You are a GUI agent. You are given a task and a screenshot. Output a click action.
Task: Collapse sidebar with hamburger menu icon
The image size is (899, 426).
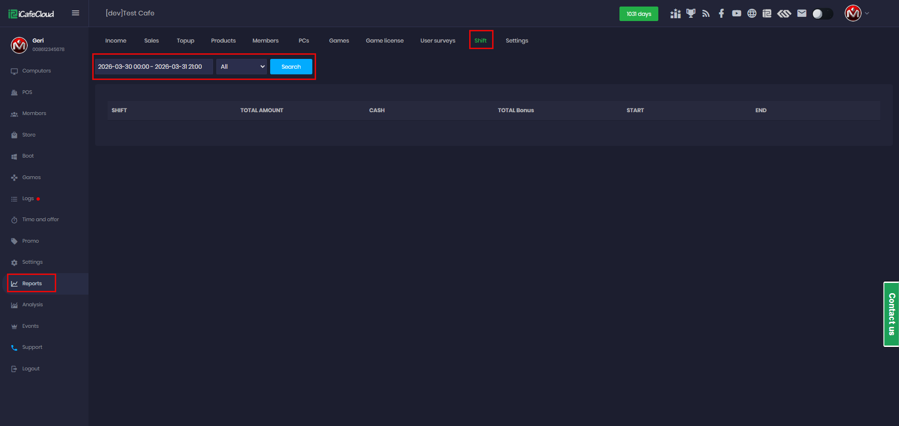(x=75, y=13)
